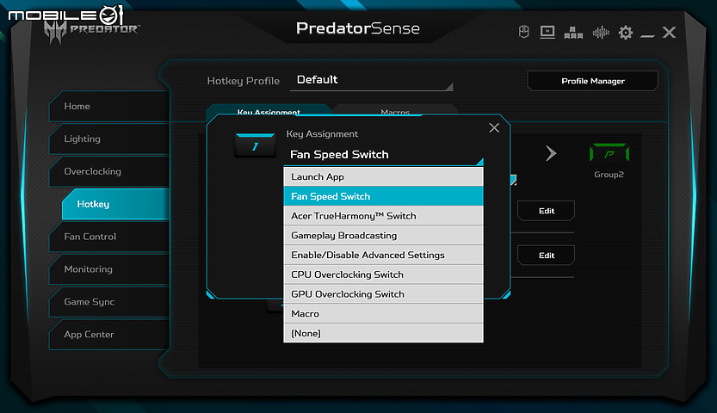This screenshot has width=717, height=413.
Task: Collapse the Fan Speed Switch assignment dropdown
Action: pyautogui.click(x=383, y=155)
